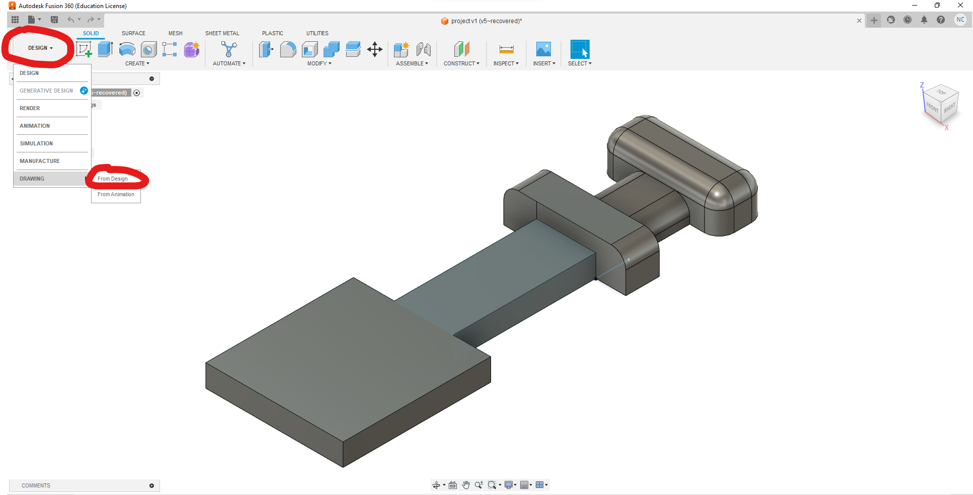
Task: Click the Orbit tool in navigation bar
Action: (x=436, y=485)
